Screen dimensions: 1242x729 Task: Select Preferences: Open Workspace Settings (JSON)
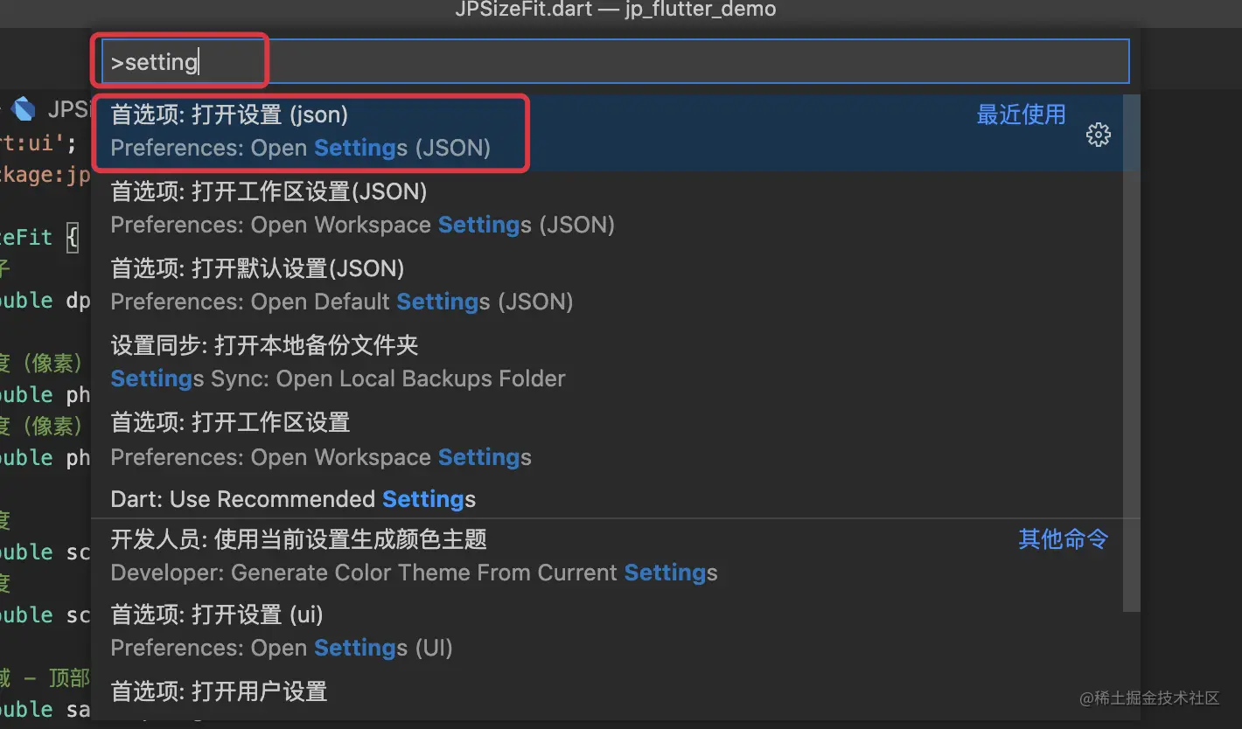616,209
